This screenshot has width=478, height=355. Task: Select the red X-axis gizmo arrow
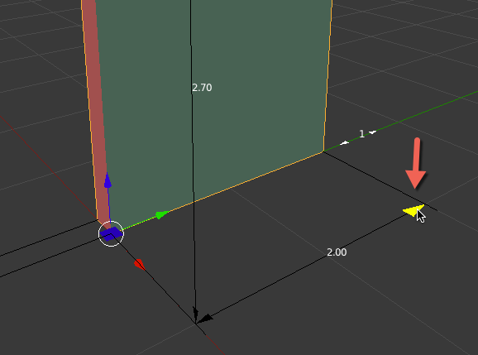140,265
